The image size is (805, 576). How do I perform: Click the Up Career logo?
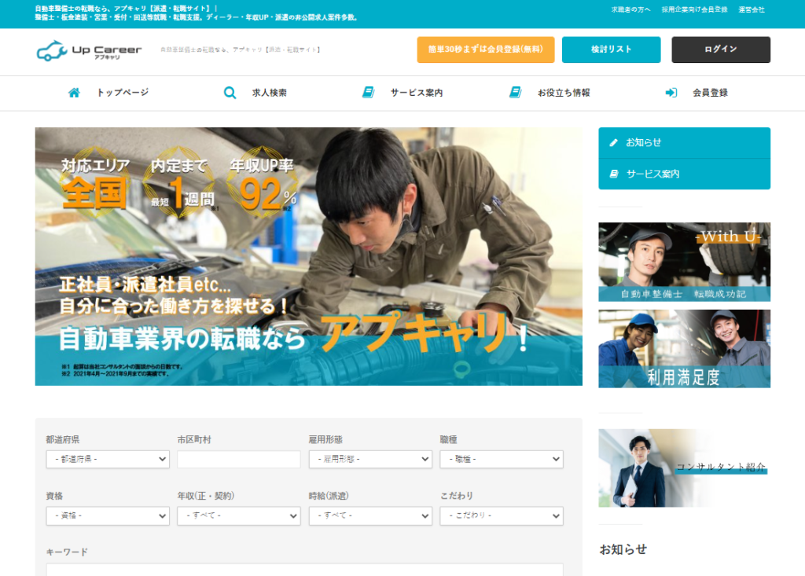coord(89,50)
